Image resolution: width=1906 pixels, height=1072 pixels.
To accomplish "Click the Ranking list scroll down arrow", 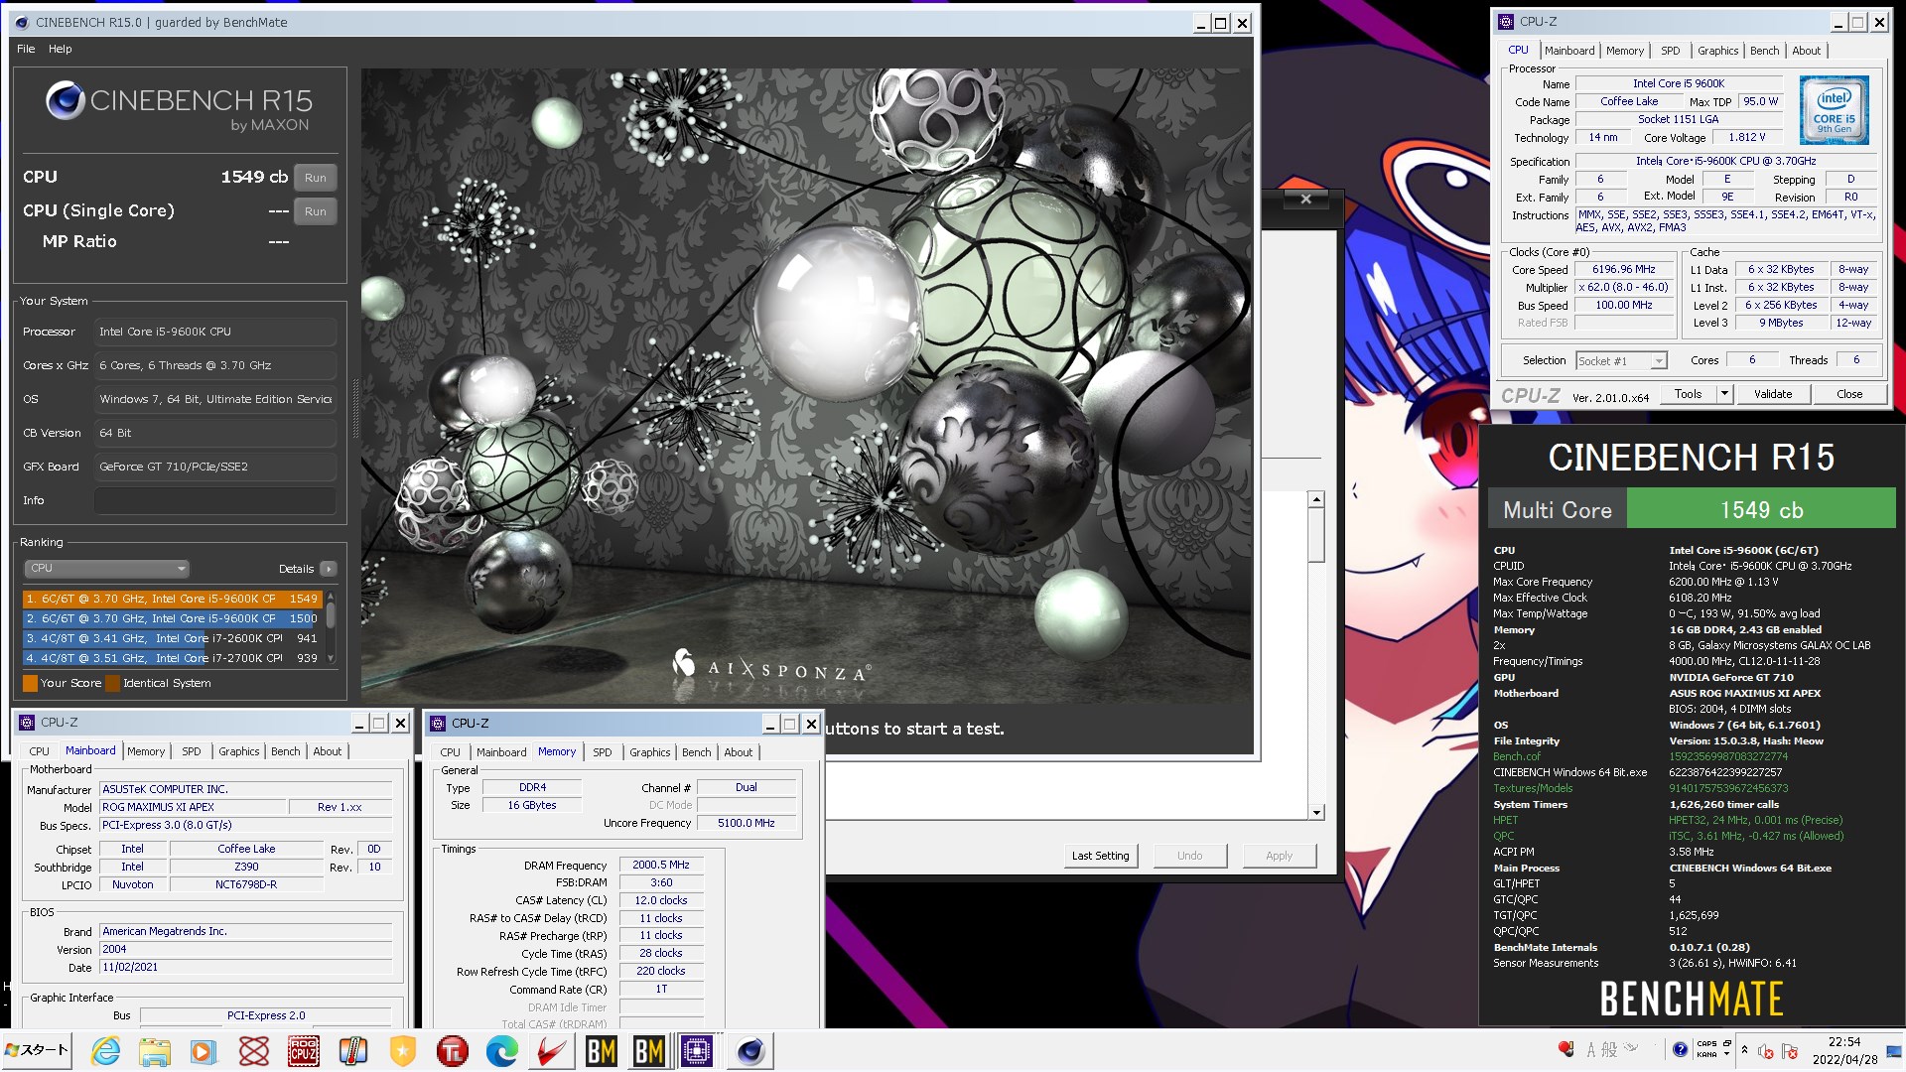I will [x=331, y=658].
